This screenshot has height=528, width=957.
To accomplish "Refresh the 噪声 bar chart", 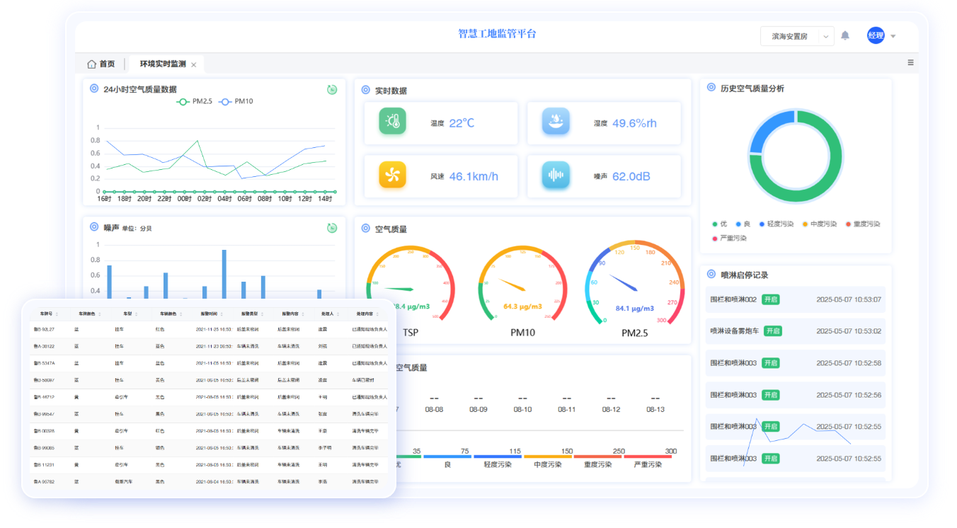I will click(332, 228).
